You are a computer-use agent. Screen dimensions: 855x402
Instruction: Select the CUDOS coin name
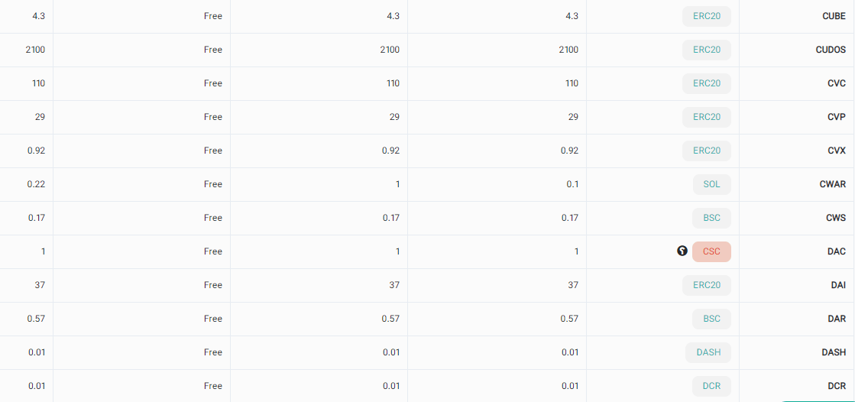[x=831, y=50]
